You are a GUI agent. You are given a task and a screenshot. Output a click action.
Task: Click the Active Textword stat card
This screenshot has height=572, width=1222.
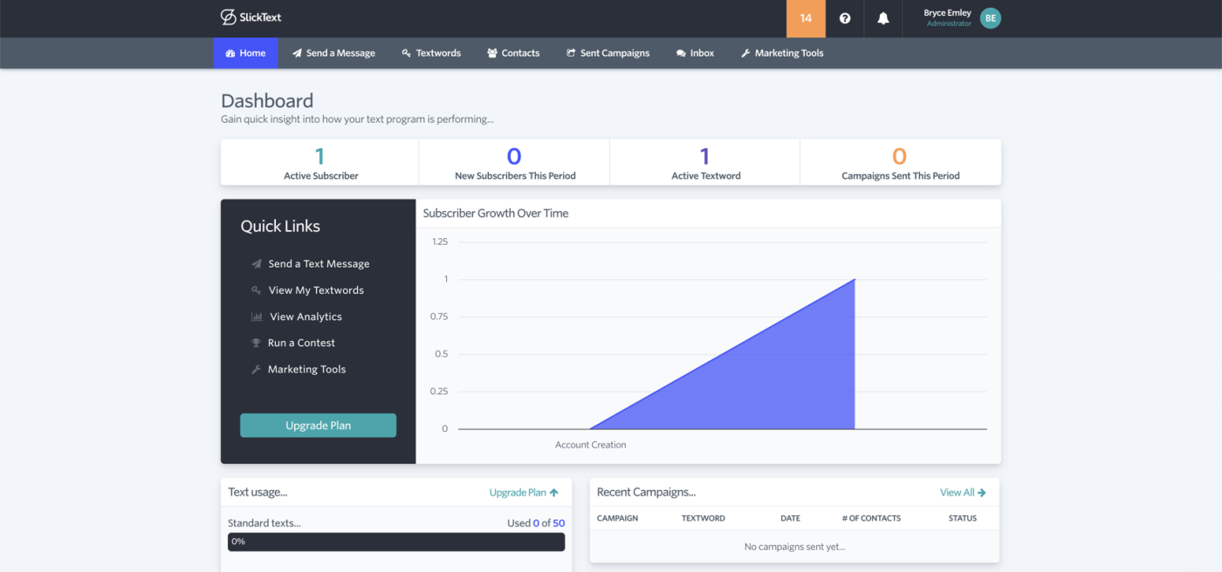tap(705, 162)
